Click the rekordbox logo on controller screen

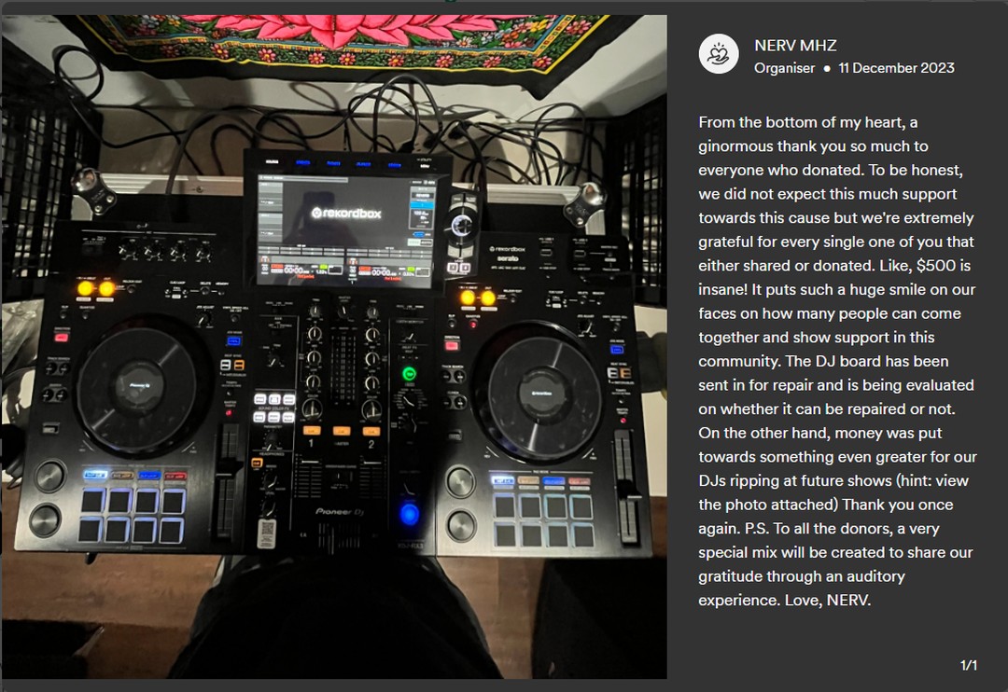[x=346, y=213]
